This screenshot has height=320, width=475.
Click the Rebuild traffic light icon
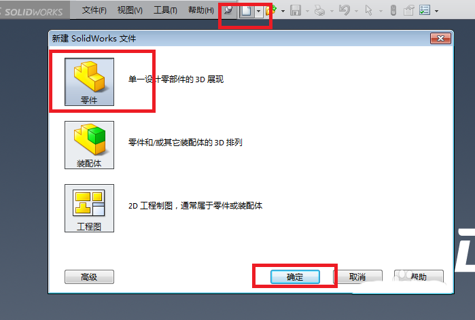(x=393, y=11)
